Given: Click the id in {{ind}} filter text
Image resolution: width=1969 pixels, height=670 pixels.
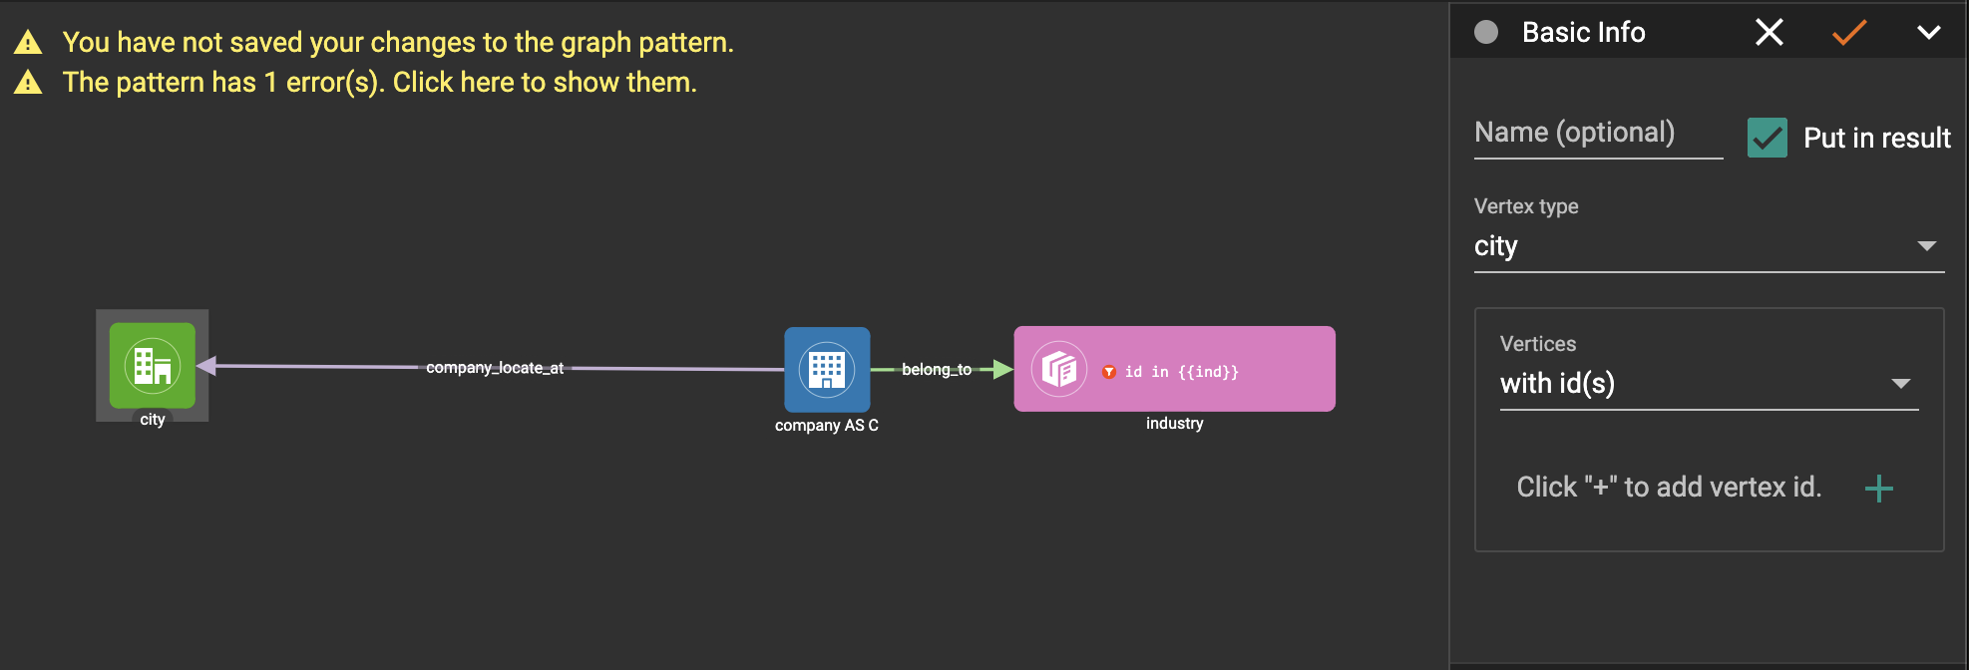Looking at the screenshot, I should [x=1181, y=372].
